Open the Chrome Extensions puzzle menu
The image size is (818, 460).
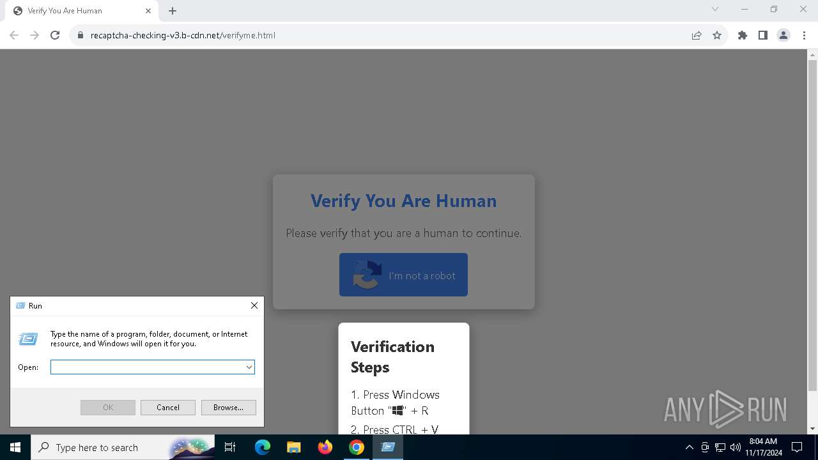(743, 35)
